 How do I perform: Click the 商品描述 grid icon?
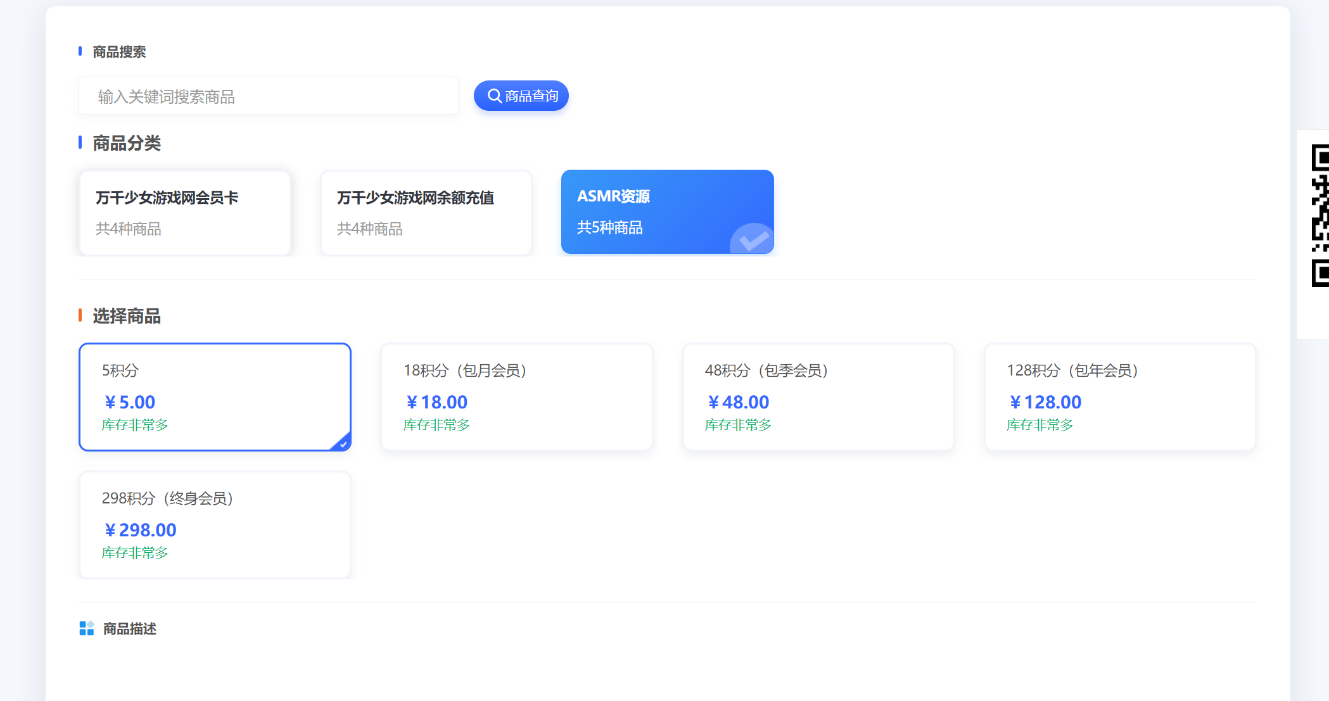tap(86, 628)
